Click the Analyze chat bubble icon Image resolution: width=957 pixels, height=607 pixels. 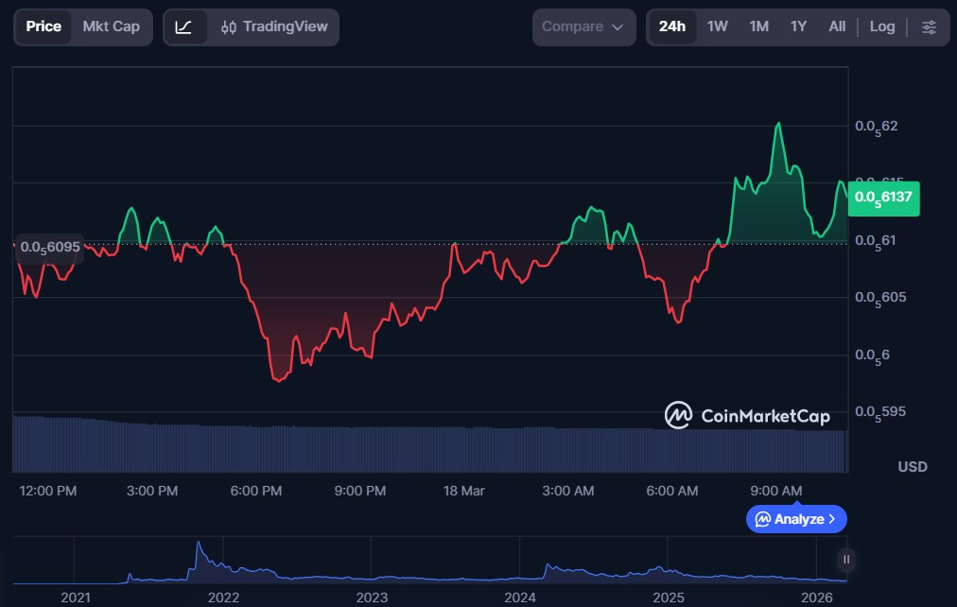click(x=762, y=519)
